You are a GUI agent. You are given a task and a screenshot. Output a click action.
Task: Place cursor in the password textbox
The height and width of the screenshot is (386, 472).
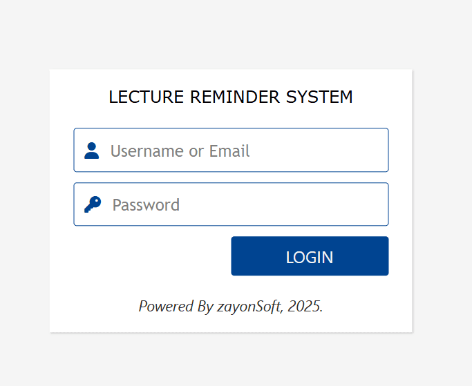point(242,204)
